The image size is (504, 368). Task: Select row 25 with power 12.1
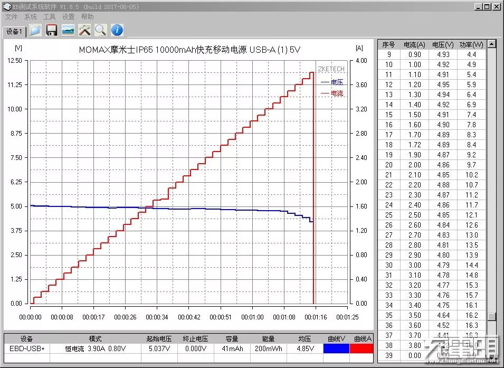click(432, 215)
